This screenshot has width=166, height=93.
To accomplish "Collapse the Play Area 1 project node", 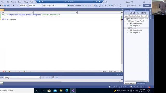I will click(126, 28).
